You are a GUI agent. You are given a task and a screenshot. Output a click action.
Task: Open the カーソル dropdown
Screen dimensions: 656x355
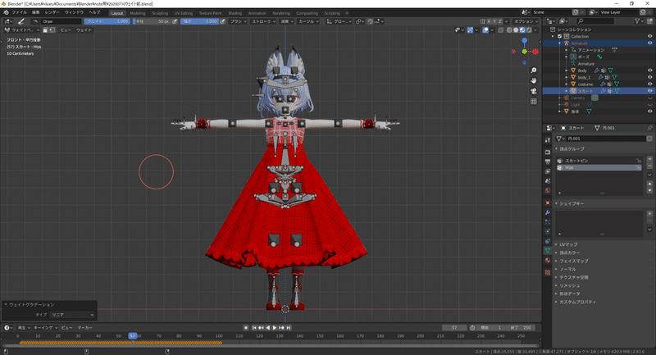pyautogui.click(x=308, y=21)
